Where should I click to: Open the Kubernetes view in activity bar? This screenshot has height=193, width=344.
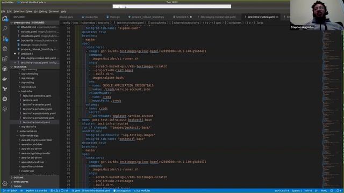pyautogui.click(x=5, y=99)
